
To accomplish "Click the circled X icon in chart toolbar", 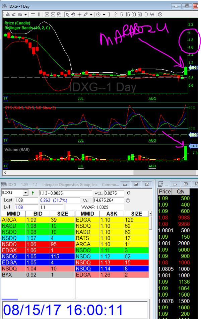I will click(160, 14).
